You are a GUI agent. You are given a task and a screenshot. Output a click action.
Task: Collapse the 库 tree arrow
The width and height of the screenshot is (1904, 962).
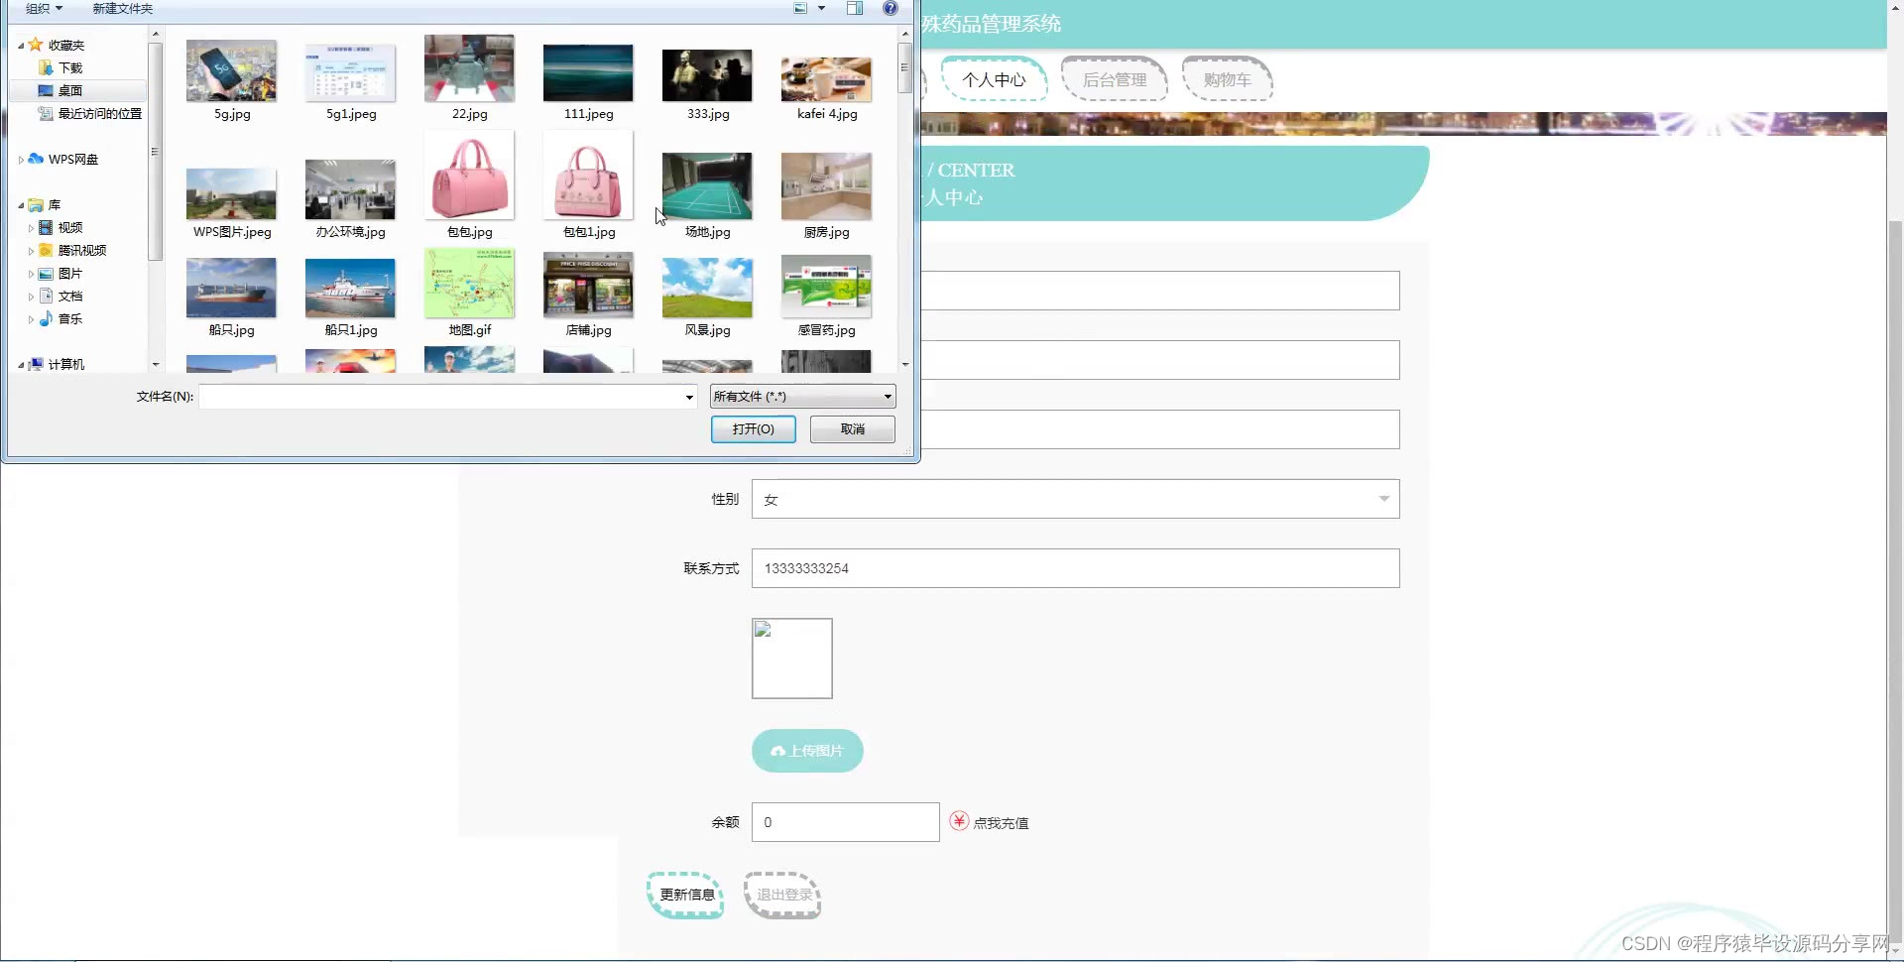[x=21, y=205]
